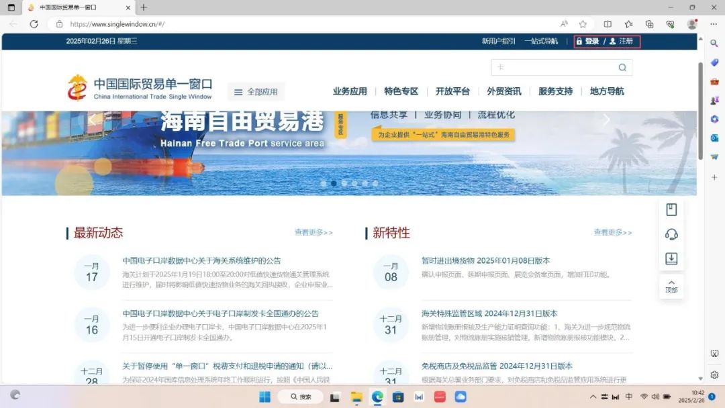Add page to favorites star icon
This screenshot has height=408, width=725.
click(x=583, y=23)
